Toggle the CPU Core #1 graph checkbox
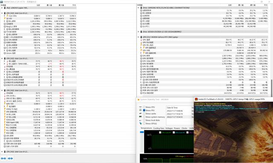Screen dimensions: 273x163 tap(160, 132)
